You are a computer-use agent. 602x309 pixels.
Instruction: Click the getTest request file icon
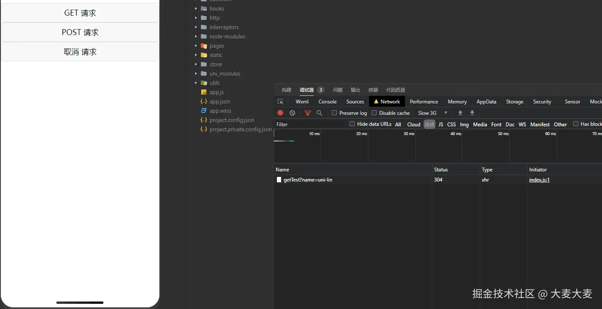coord(279,180)
